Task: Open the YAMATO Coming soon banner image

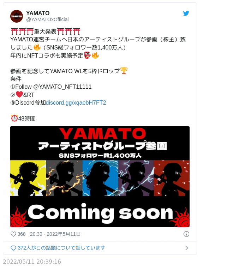Action: pyautogui.click(x=100, y=177)
